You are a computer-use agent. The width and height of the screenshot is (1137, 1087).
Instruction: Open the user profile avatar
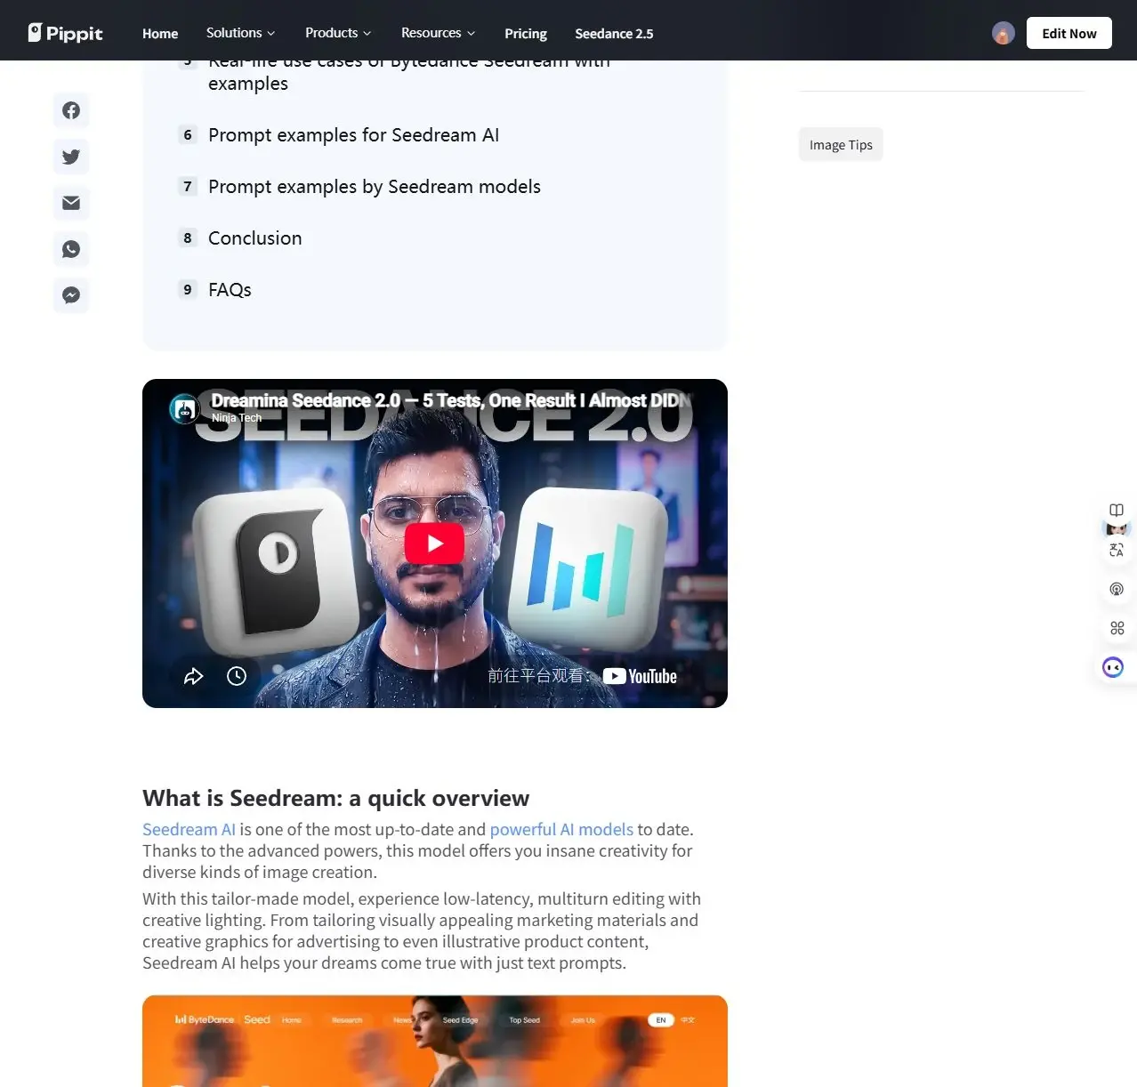(1004, 33)
